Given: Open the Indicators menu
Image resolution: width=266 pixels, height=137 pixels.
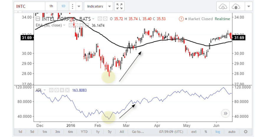Looking at the screenshot, I should 95,6.
